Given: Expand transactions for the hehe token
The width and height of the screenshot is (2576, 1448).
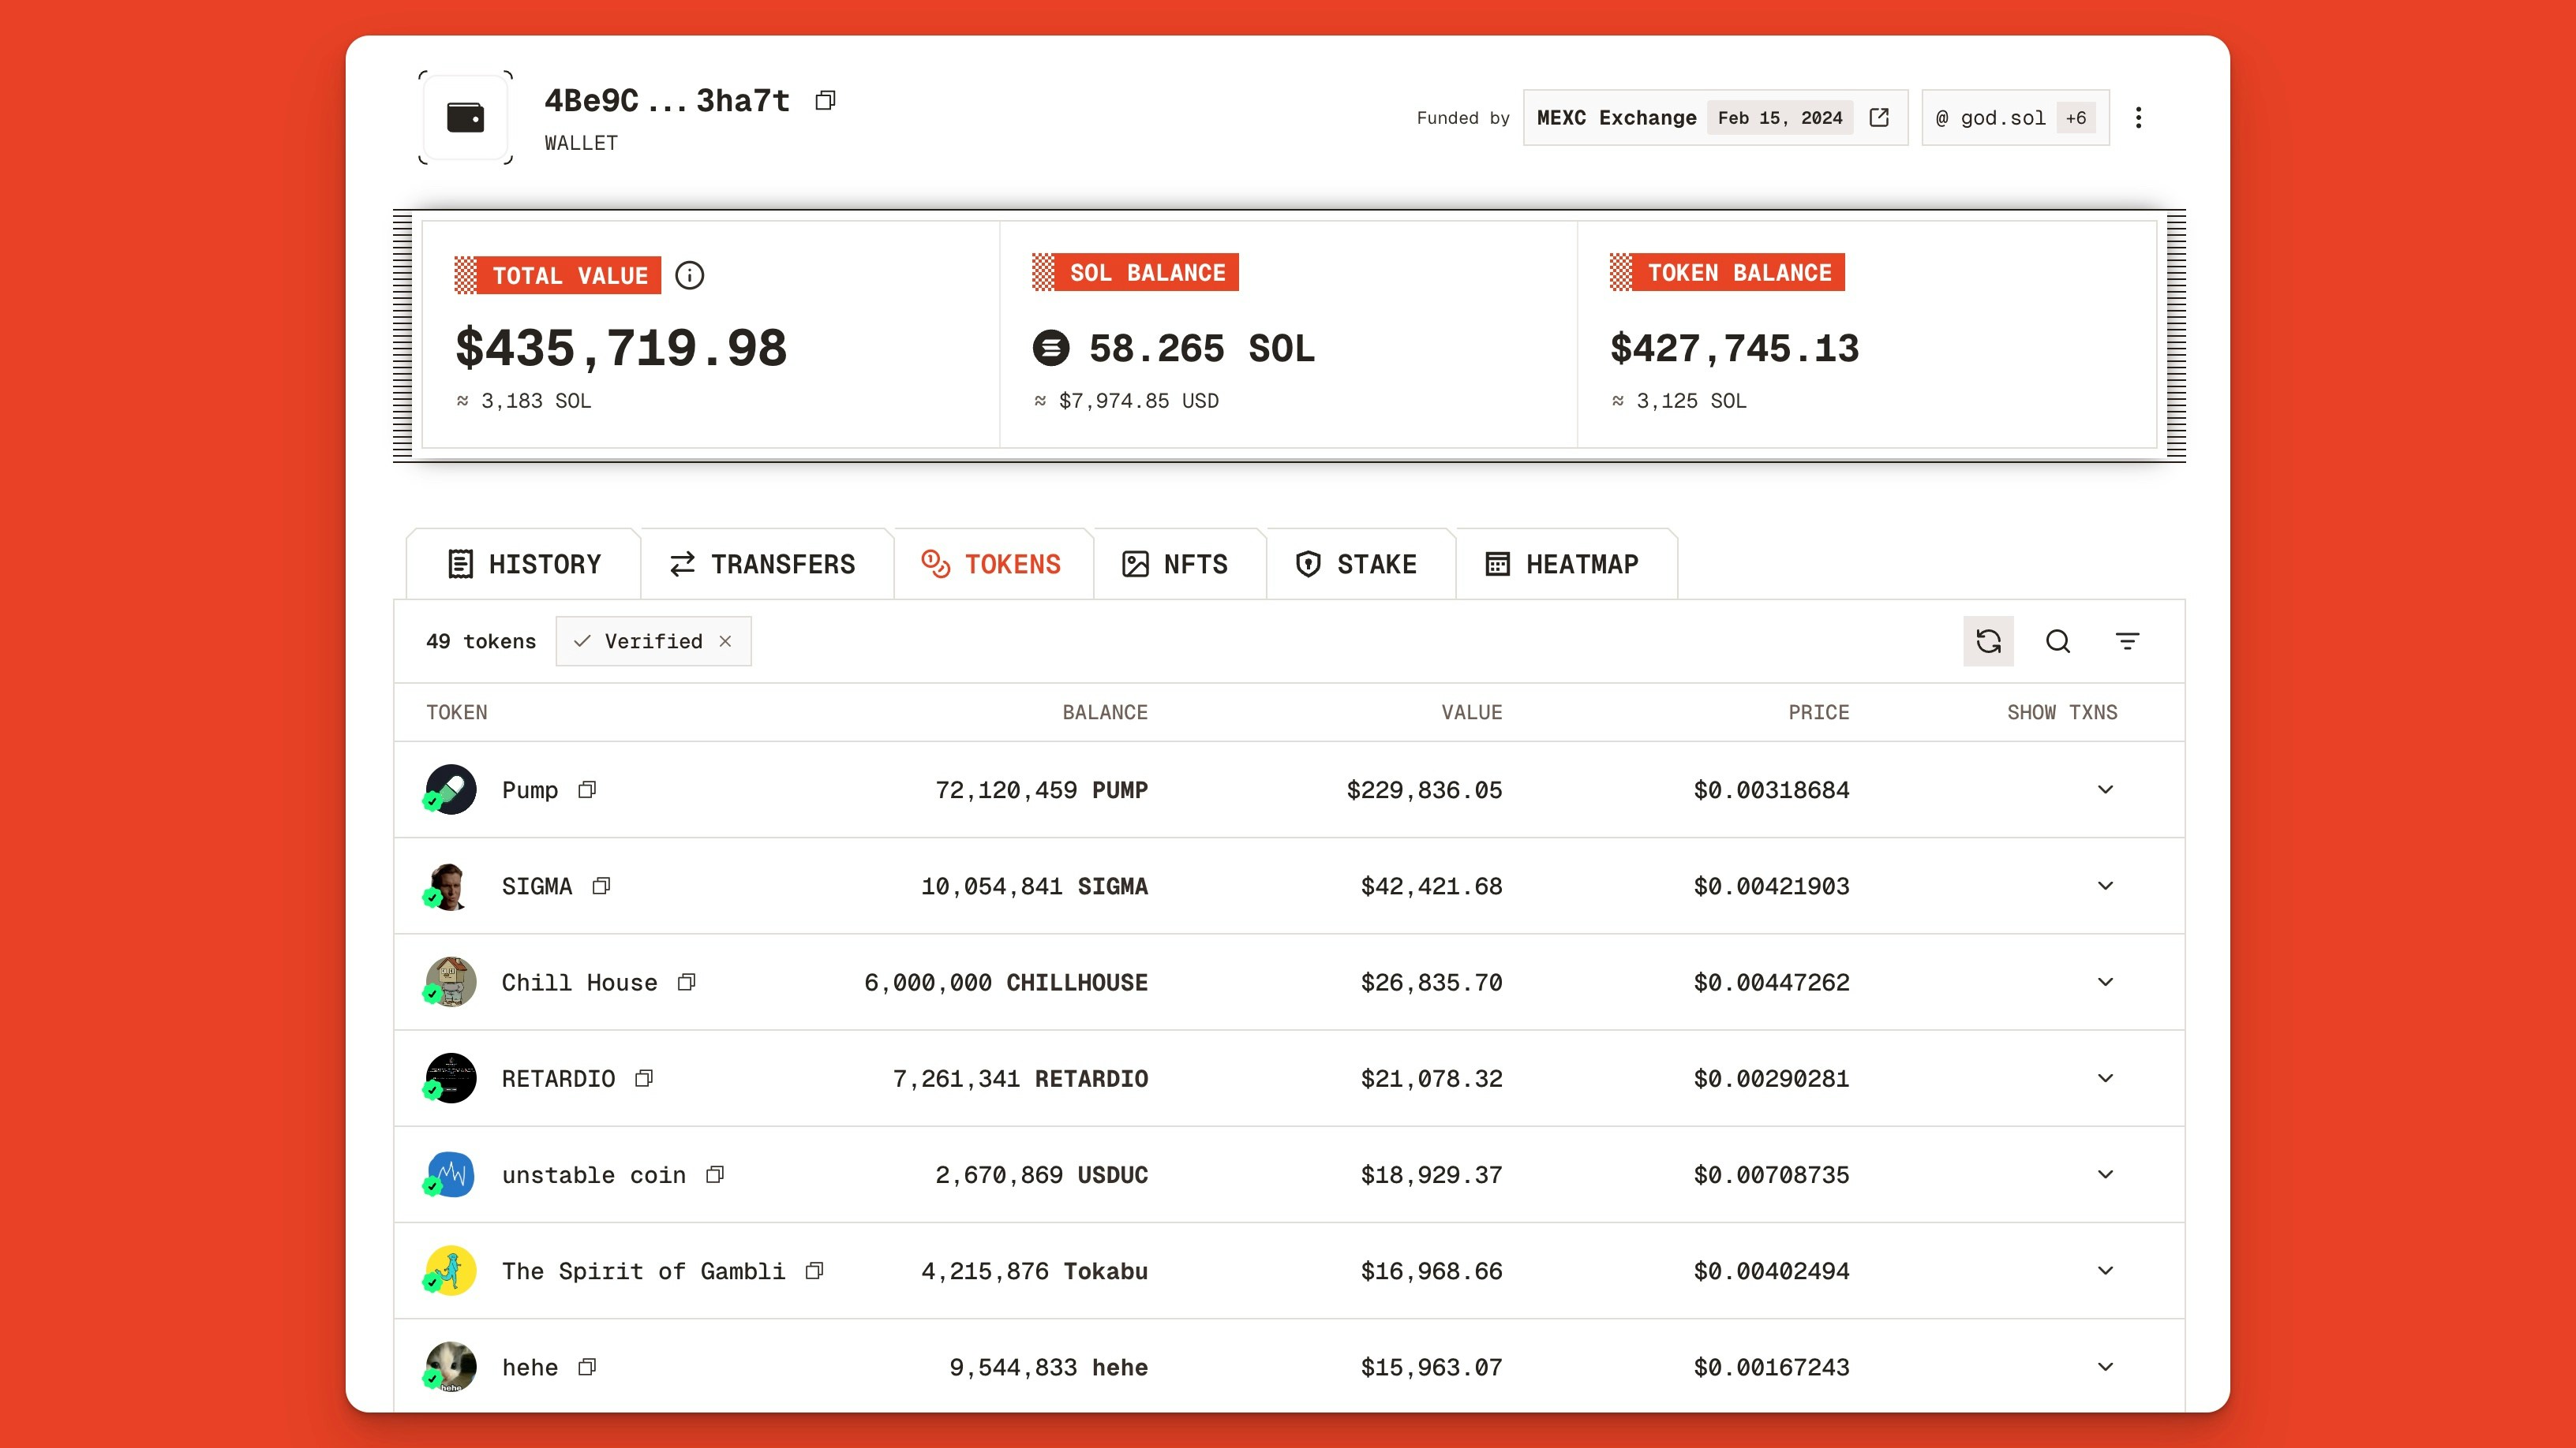Looking at the screenshot, I should click(x=2106, y=1367).
